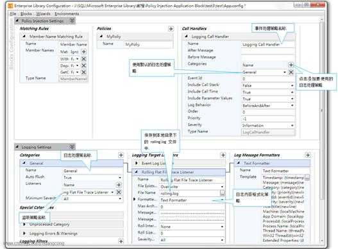Add a category to the call handler
Viewport: 338px width, 249px height.
[291, 65]
